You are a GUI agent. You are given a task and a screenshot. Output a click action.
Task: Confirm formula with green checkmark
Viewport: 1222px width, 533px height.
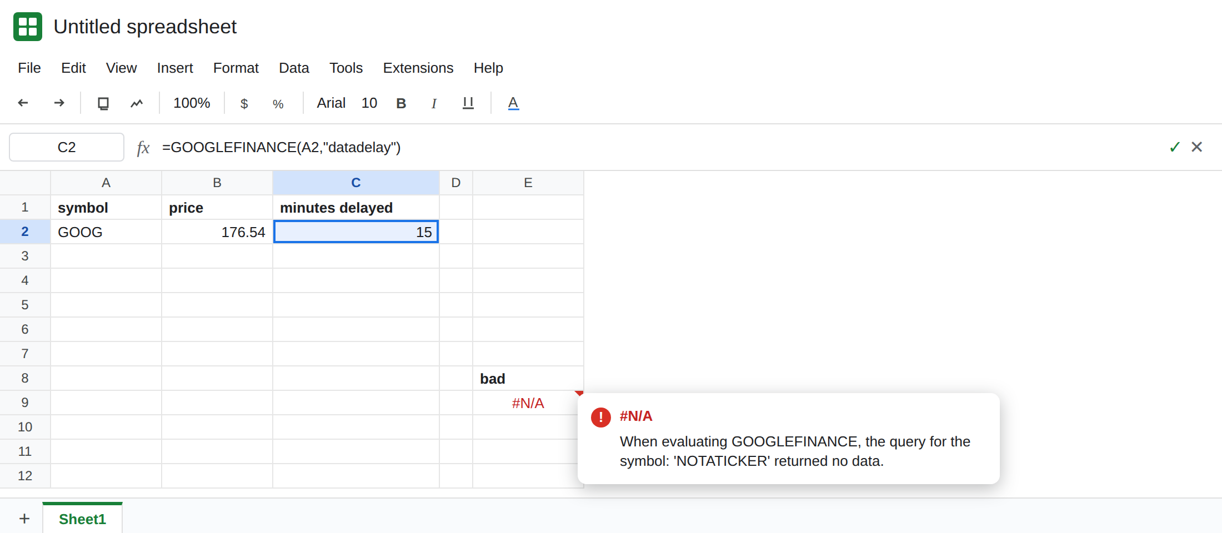(1174, 147)
